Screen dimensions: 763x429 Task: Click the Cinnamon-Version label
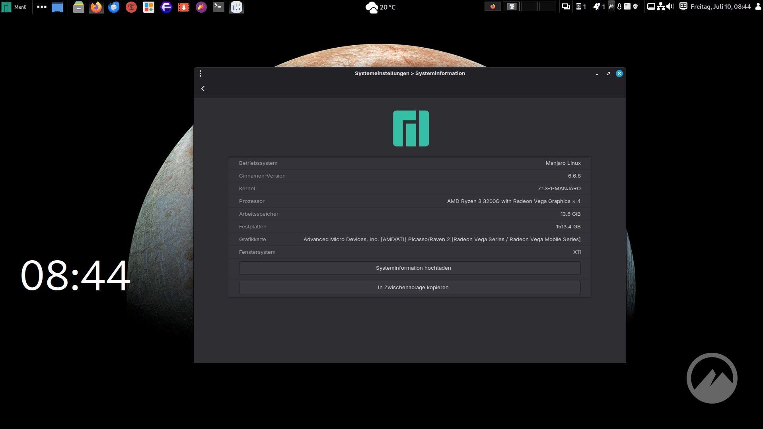262,176
